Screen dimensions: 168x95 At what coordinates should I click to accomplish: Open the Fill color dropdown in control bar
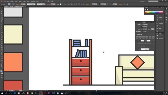click(x=10, y=4)
